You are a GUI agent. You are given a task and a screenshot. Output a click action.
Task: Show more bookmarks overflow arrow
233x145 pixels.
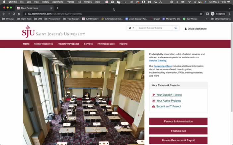coord(206,19)
